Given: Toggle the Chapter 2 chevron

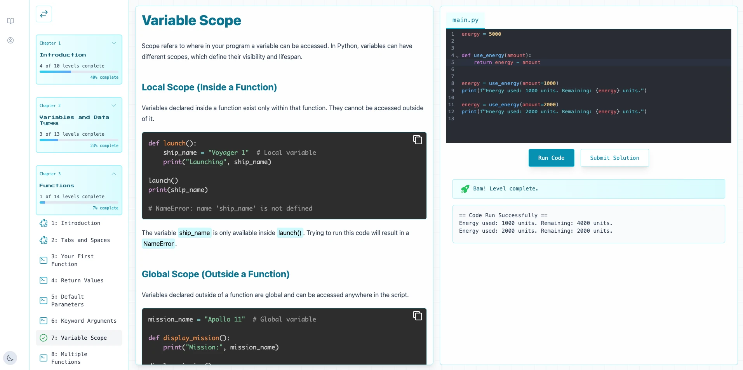Looking at the screenshot, I should pos(114,105).
